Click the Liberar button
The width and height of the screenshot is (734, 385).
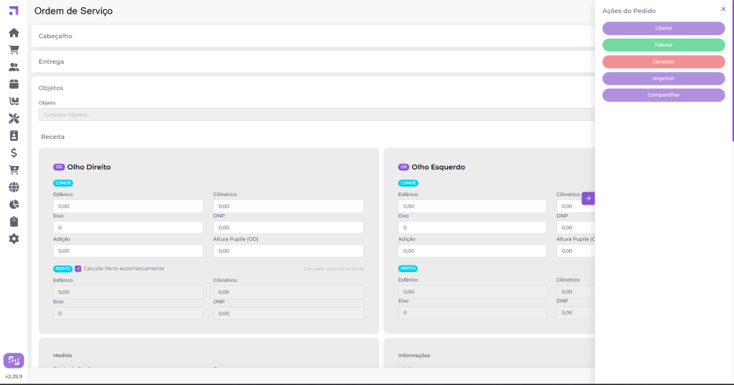click(663, 28)
